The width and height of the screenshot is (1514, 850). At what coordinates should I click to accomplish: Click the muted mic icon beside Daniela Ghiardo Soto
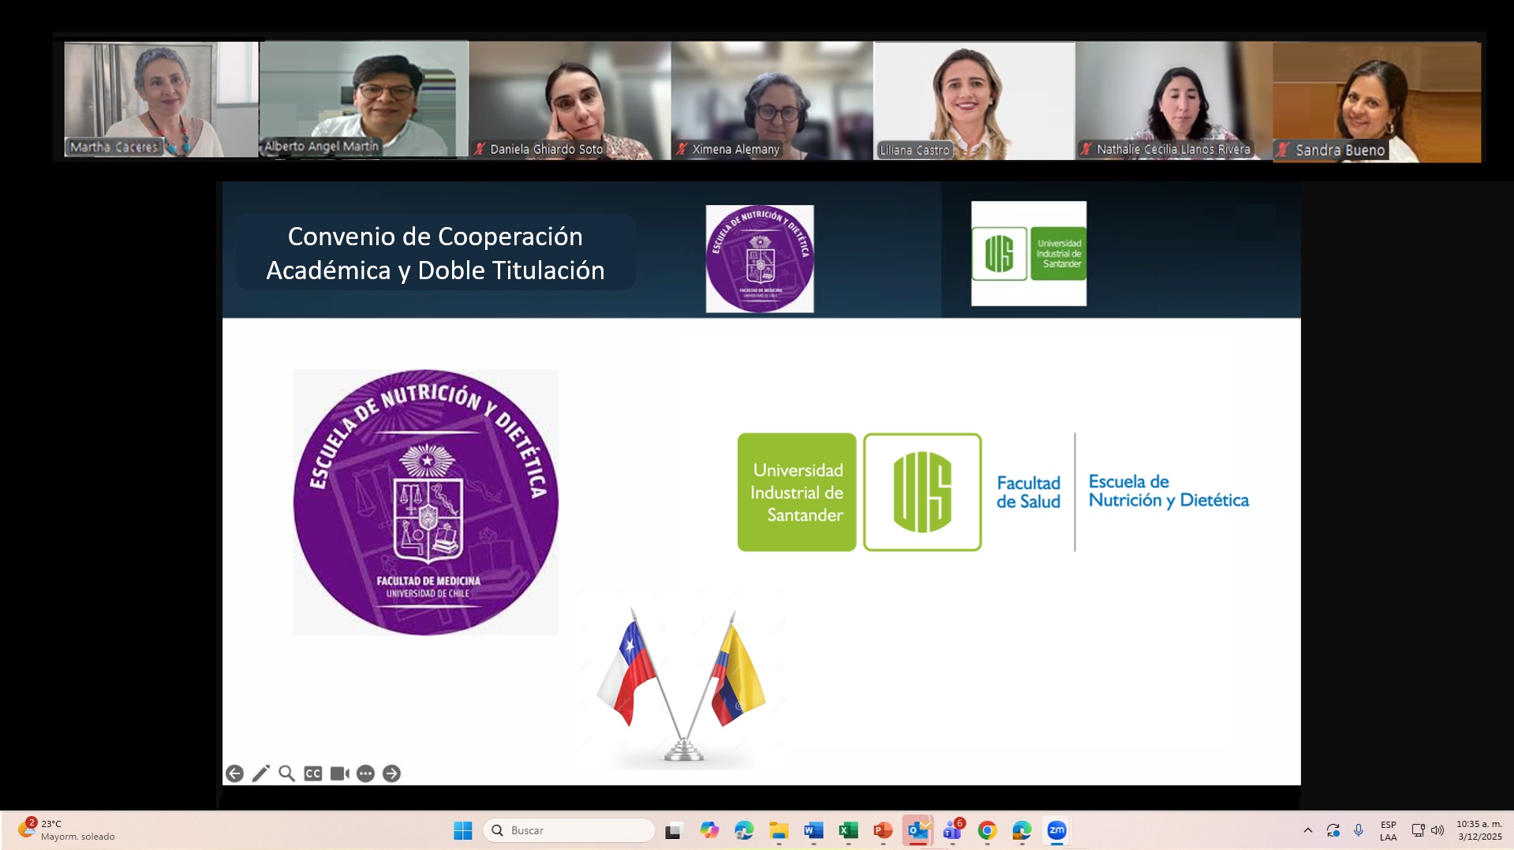[x=480, y=149]
